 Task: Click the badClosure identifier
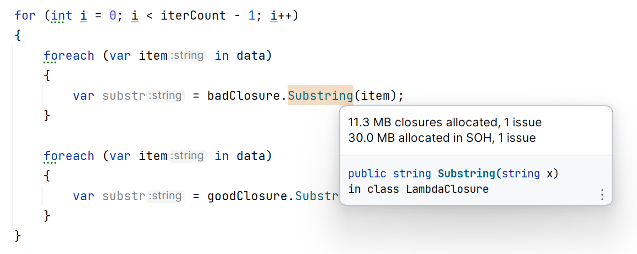coord(245,96)
